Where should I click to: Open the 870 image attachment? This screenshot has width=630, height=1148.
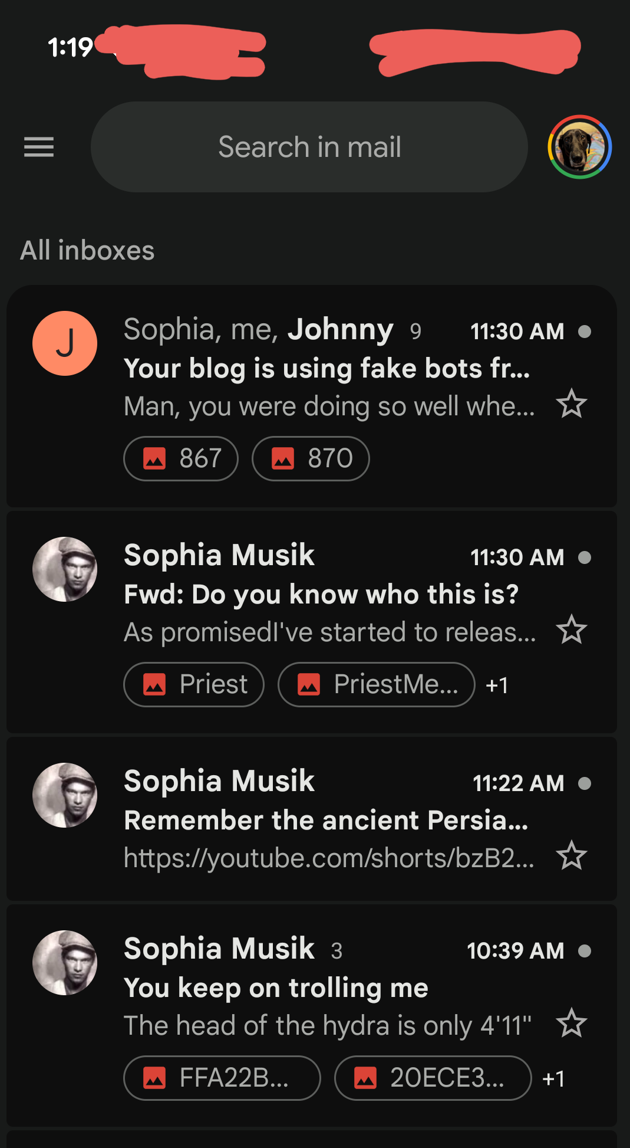click(311, 458)
